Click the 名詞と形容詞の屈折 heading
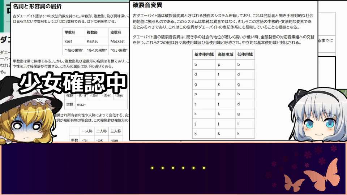This screenshot has height=195, width=347. click(37, 6)
